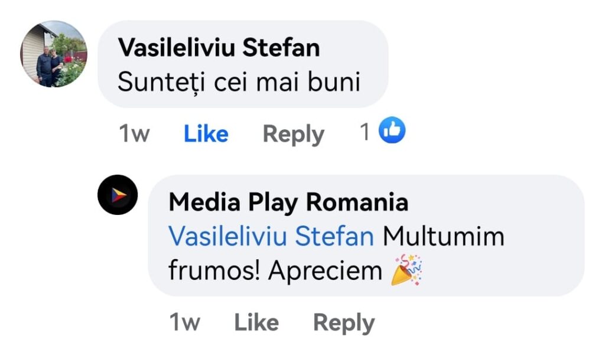
Task: Click the word "frumos!" in the reply
Action: pyautogui.click(x=214, y=270)
